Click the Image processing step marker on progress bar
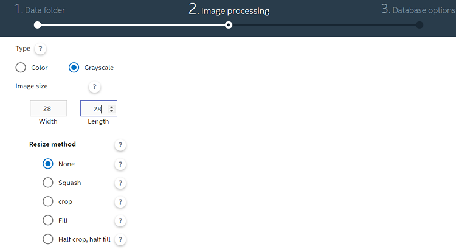 point(229,25)
